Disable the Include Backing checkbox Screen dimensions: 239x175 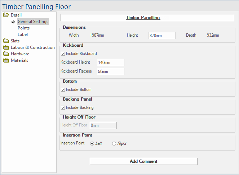point(63,107)
